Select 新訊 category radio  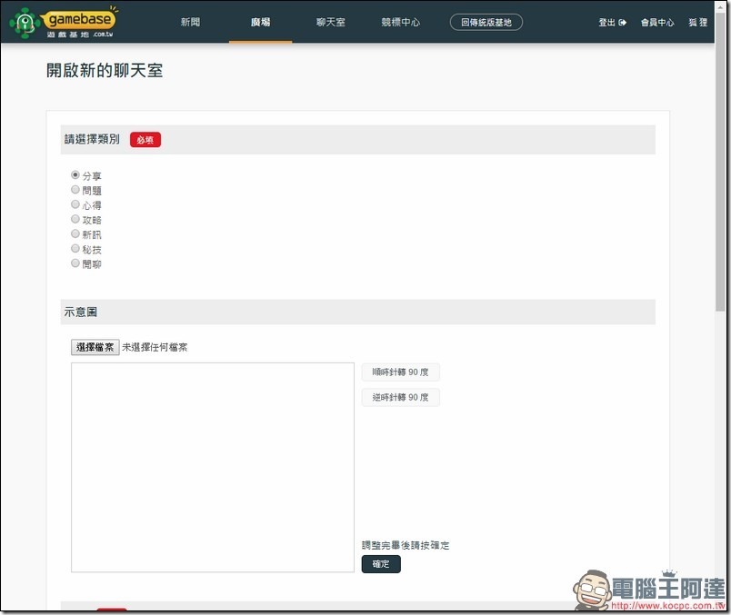tap(75, 233)
